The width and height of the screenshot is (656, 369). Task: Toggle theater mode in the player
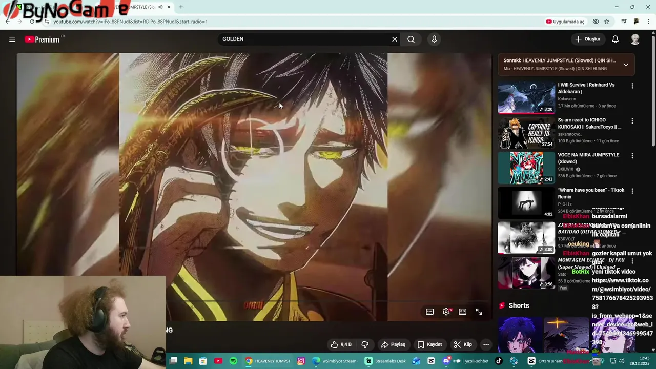point(463,312)
